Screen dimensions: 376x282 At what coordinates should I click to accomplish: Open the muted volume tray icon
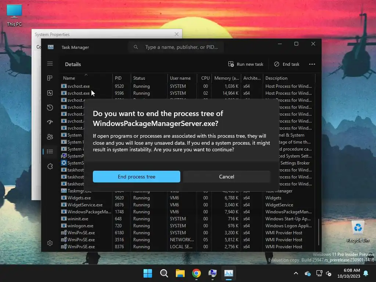tap(329, 273)
